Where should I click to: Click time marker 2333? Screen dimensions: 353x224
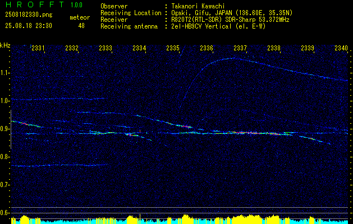[x=106, y=48]
